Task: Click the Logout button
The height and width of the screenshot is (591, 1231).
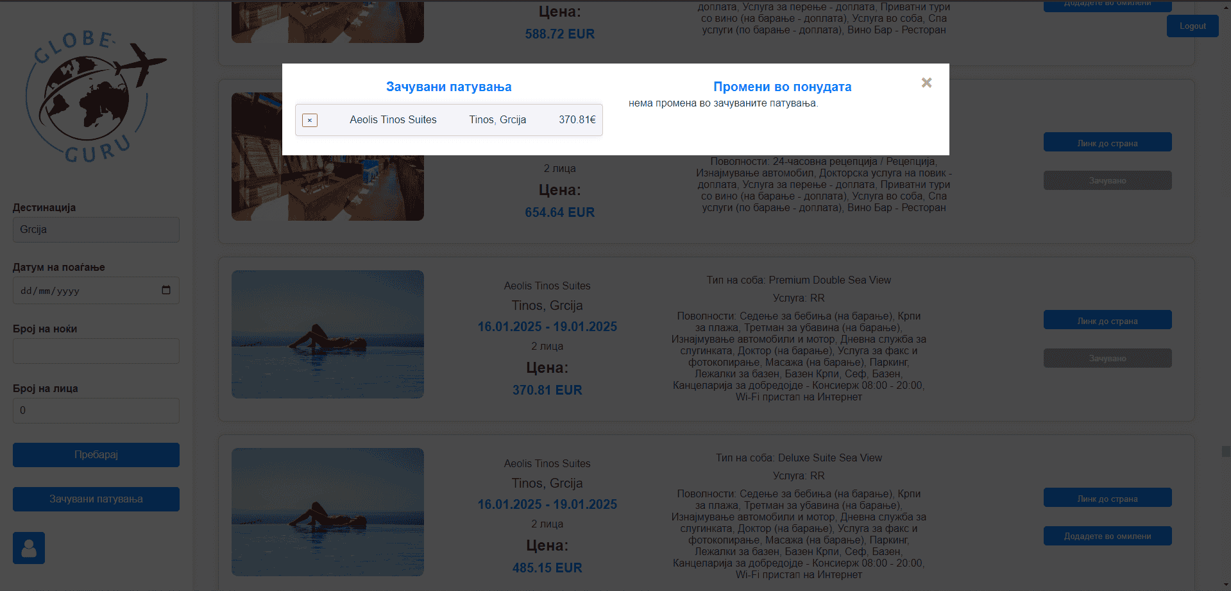Action: (x=1192, y=26)
